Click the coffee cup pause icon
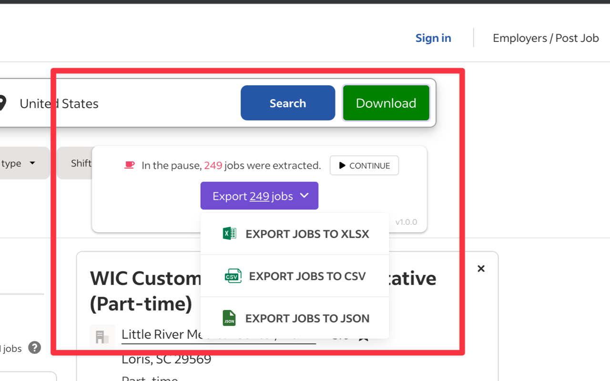The image size is (610, 381). pos(129,165)
